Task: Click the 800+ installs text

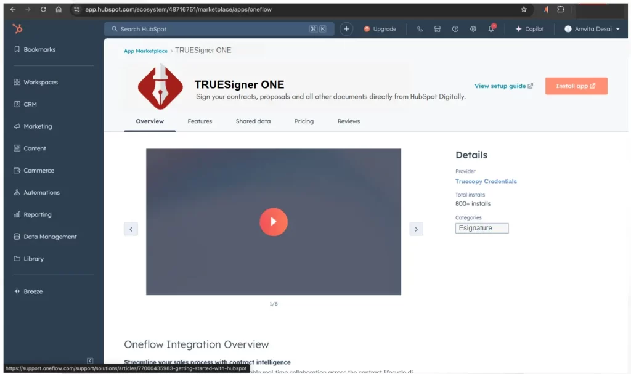Action: [473, 204]
